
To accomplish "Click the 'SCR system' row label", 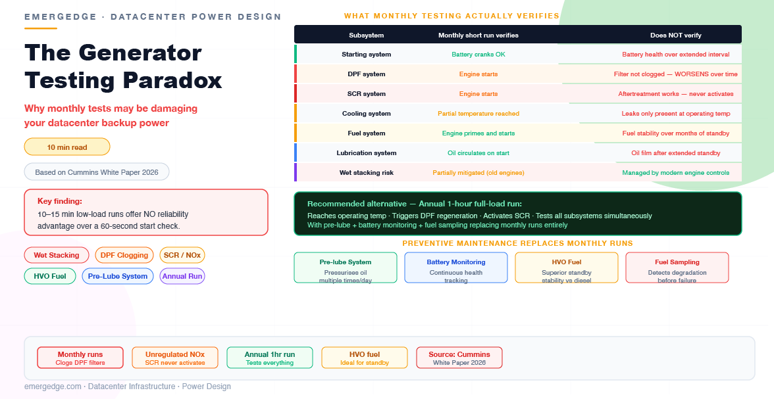I will (x=366, y=94).
